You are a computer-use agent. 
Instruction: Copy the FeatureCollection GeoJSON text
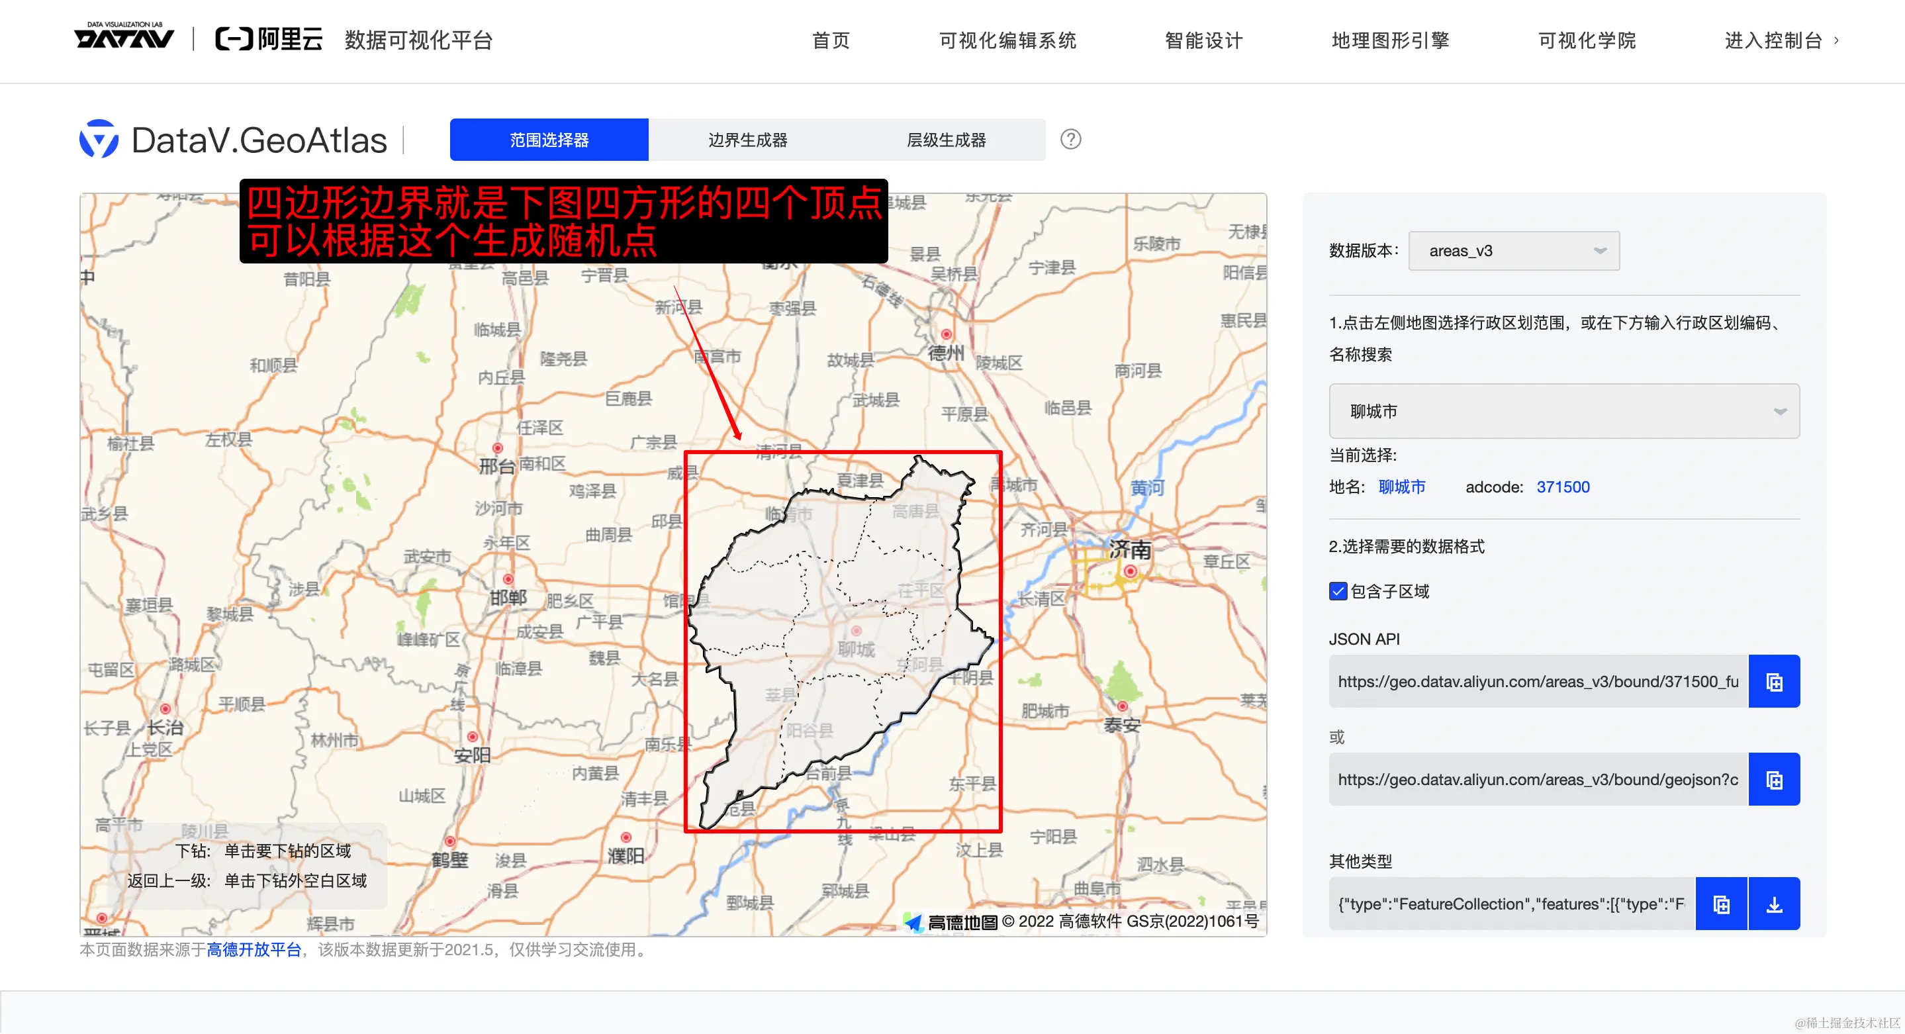[x=1721, y=904]
